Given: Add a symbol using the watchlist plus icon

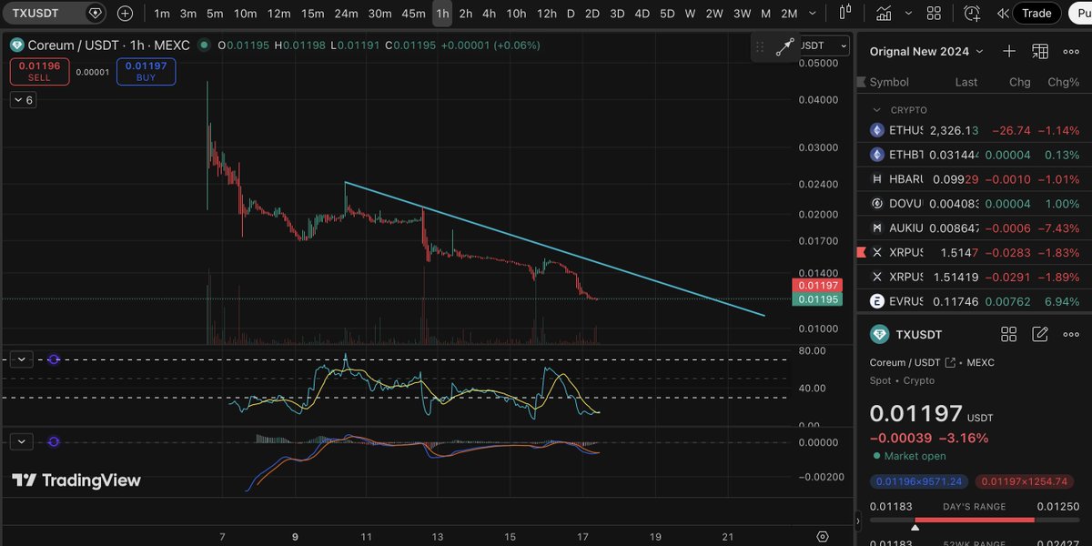Looking at the screenshot, I should coord(1008,52).
